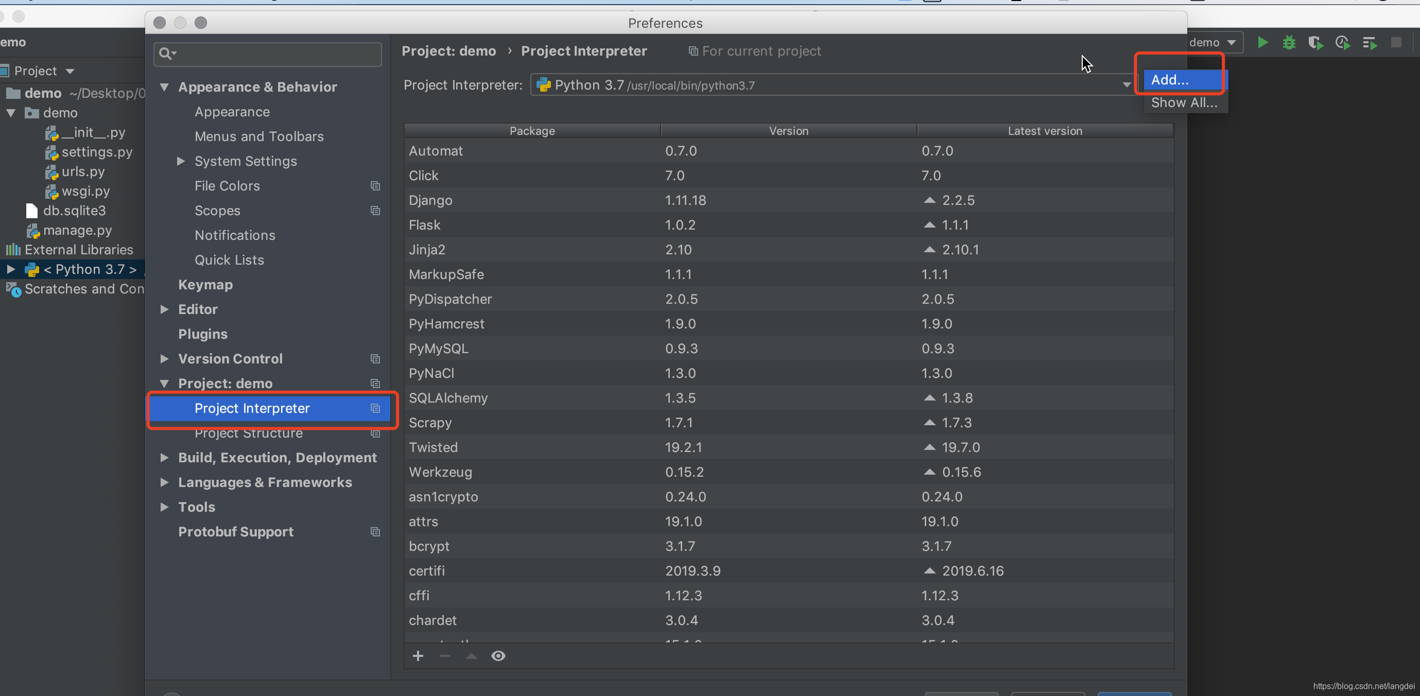Open the Keymap settings page
The height and width of the screenshot is (696, 1420).
click(205, 285)
